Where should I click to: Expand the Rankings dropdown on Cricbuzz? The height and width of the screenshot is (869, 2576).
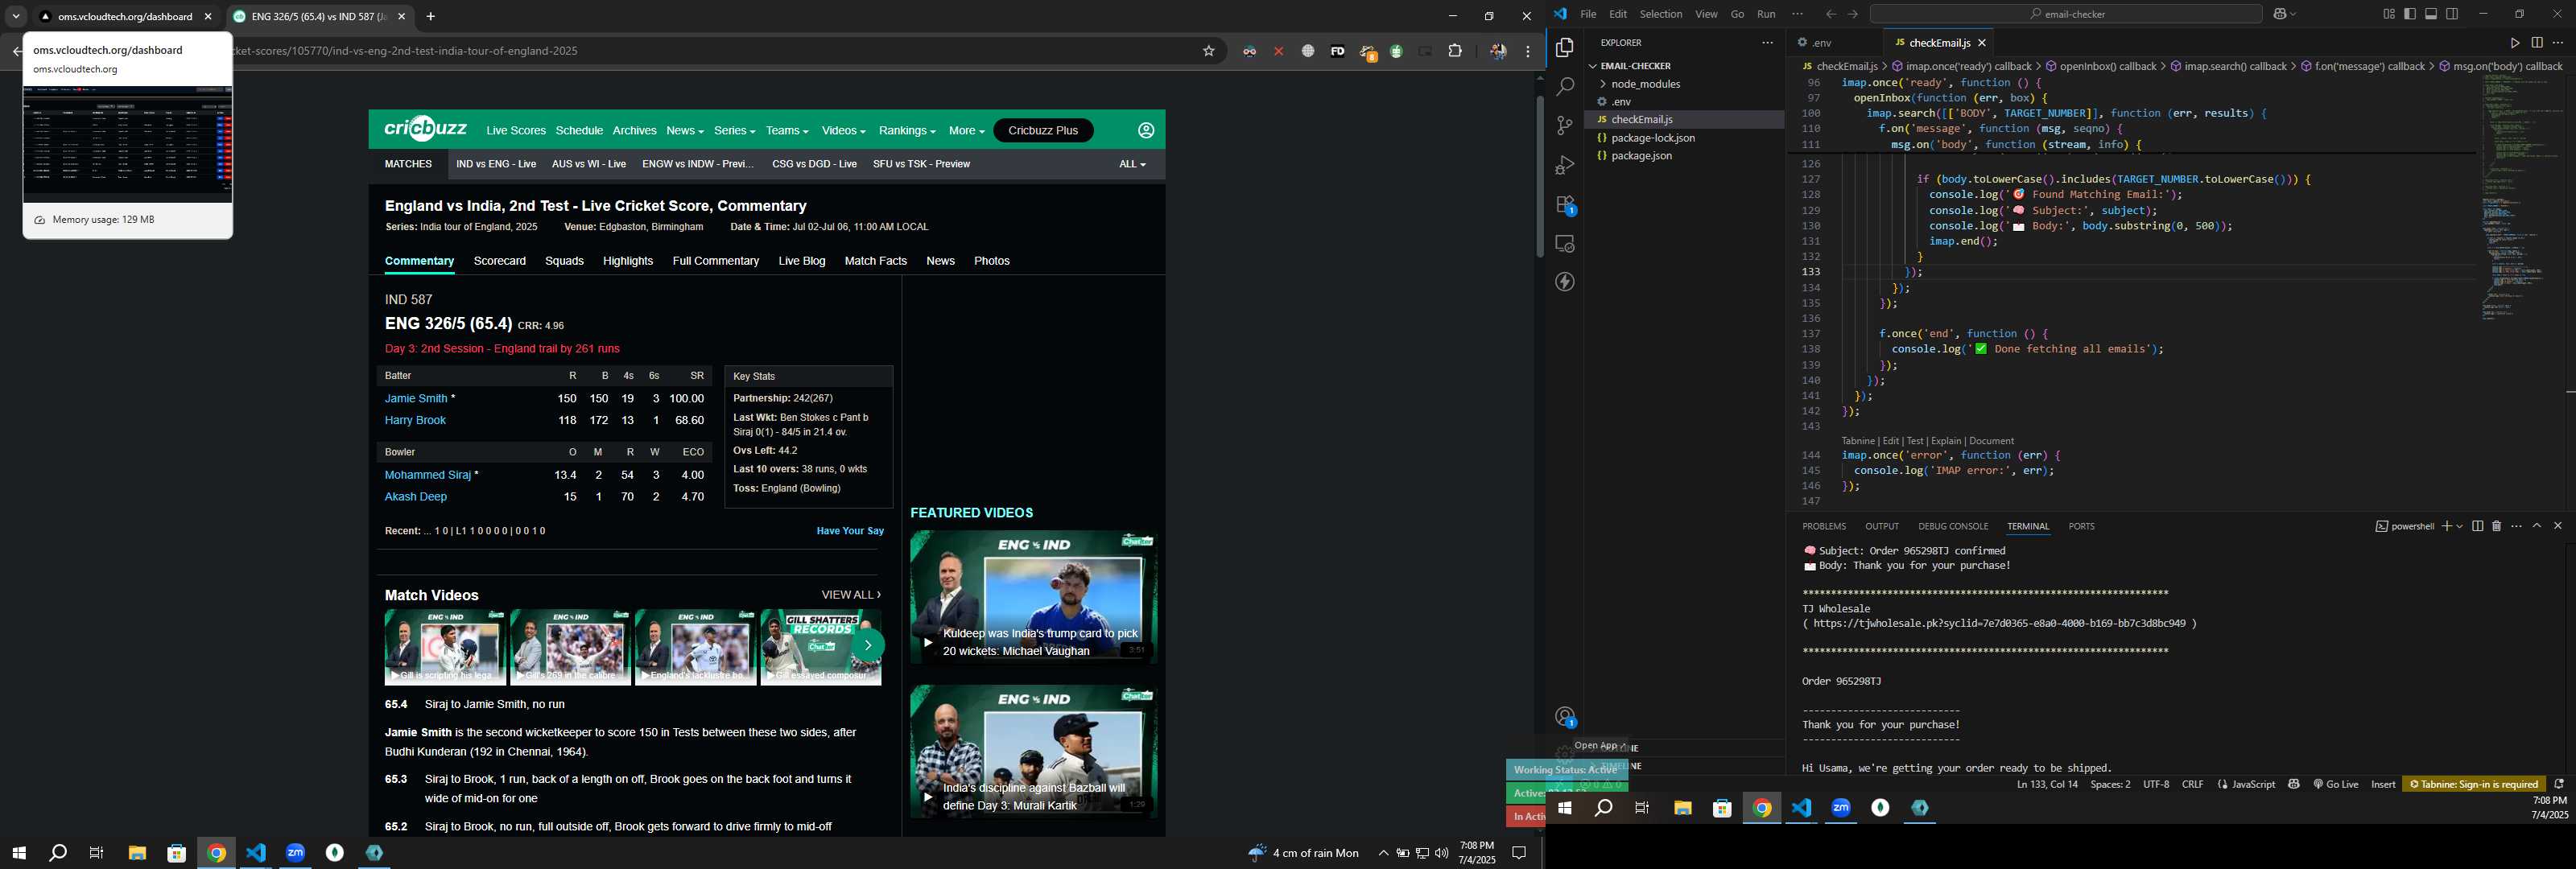[x=907, y=131]
